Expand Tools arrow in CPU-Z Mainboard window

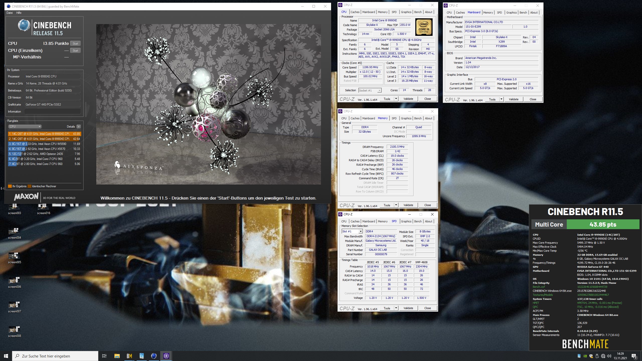point(501,99)
